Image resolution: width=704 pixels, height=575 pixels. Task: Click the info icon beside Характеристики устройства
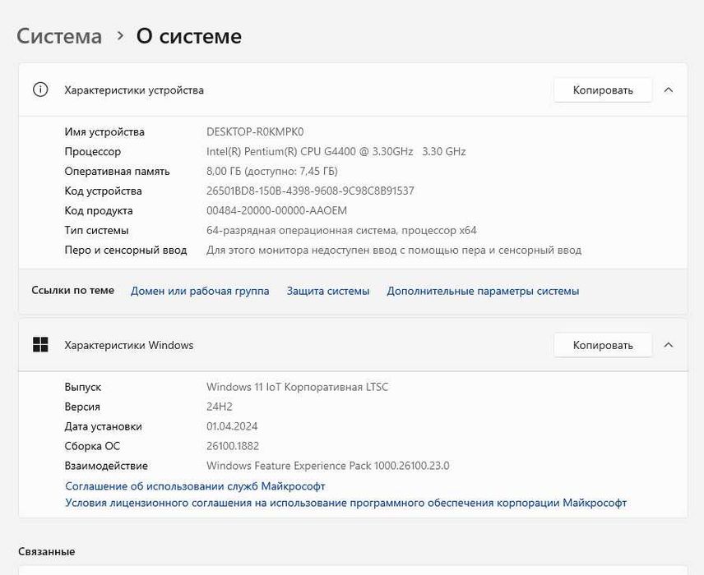[40, 90]
